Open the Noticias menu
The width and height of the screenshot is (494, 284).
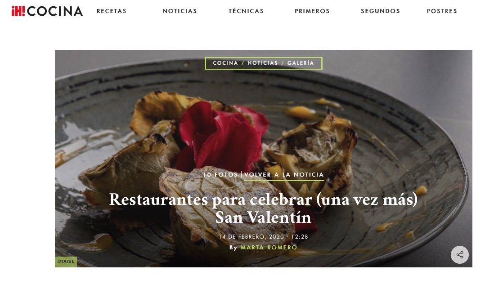point(180,11)
